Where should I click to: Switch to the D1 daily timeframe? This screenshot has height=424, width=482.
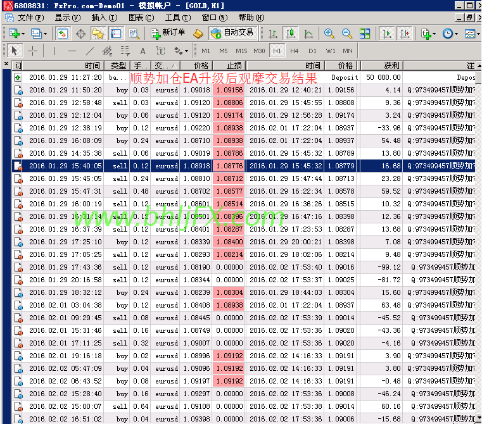pyautogui.click(x=312, y=51)
